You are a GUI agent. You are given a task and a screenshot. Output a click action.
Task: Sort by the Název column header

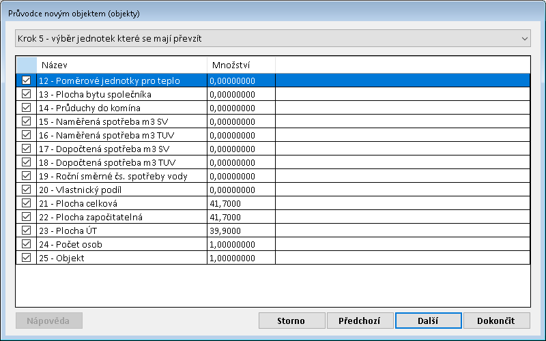coord(121,65)
